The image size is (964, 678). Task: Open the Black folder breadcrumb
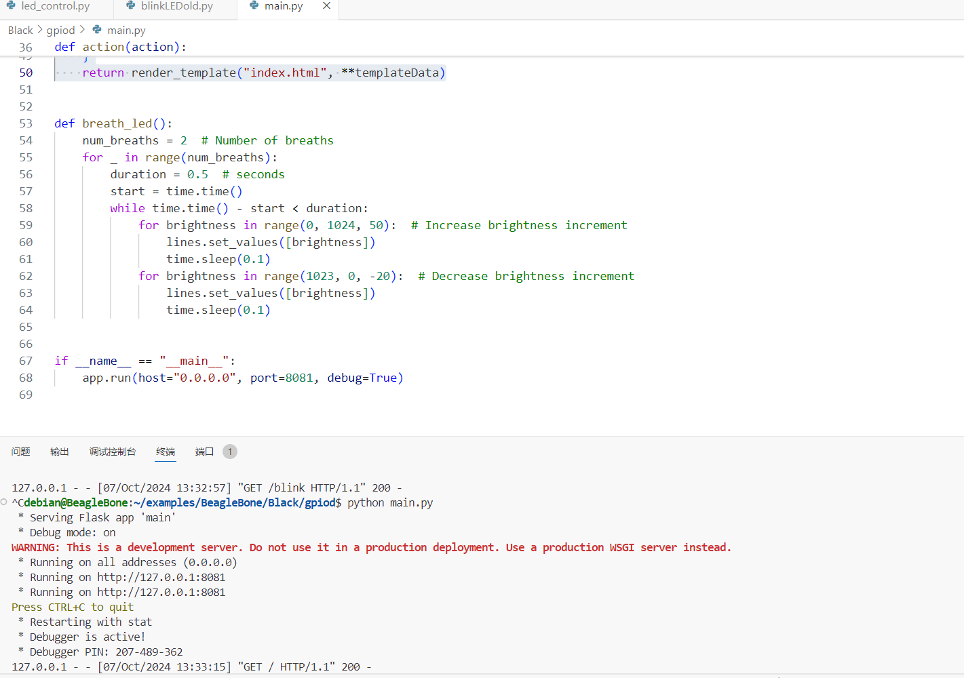(x=20, y=30)
